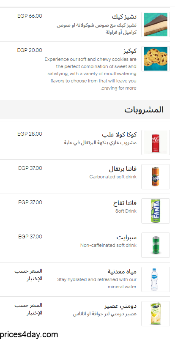The image size is (175, 339).
Task: Select the EGP 28.00 Coca-Cola price
Action: [30, 134]
